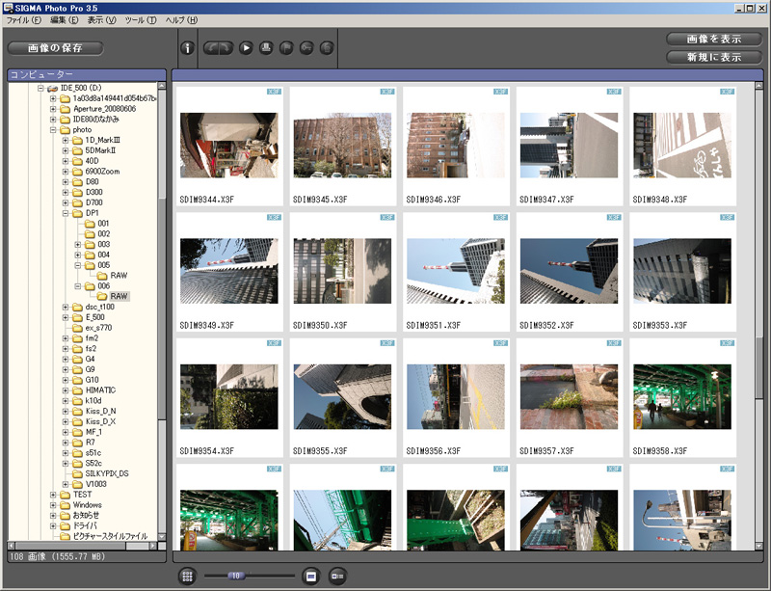
Task: Rotate selected image counterclockwise
Action: [214, 48]
